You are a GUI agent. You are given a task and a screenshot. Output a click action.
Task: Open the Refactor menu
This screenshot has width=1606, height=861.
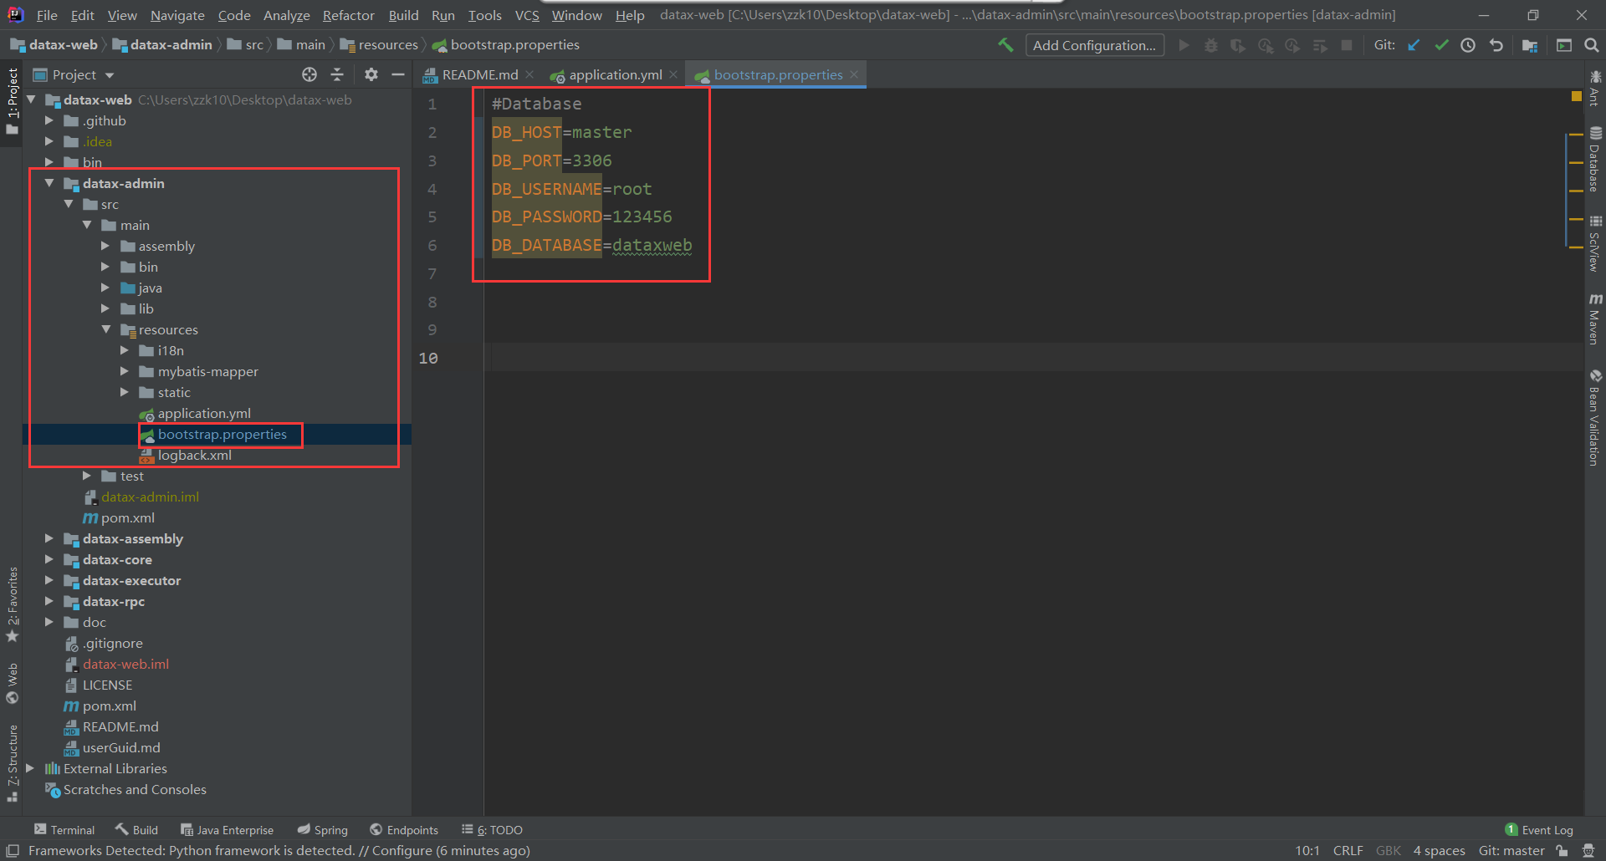point(348,15)
